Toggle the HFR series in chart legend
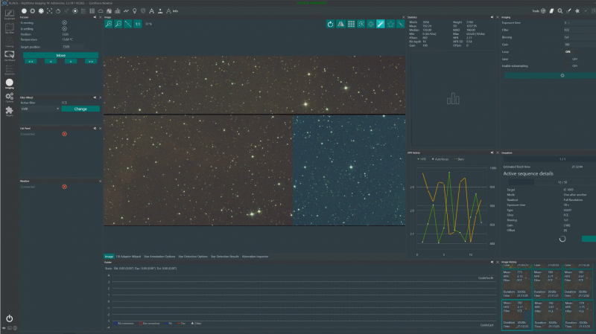This screenshot has height=334, width=596. (422, 159)
